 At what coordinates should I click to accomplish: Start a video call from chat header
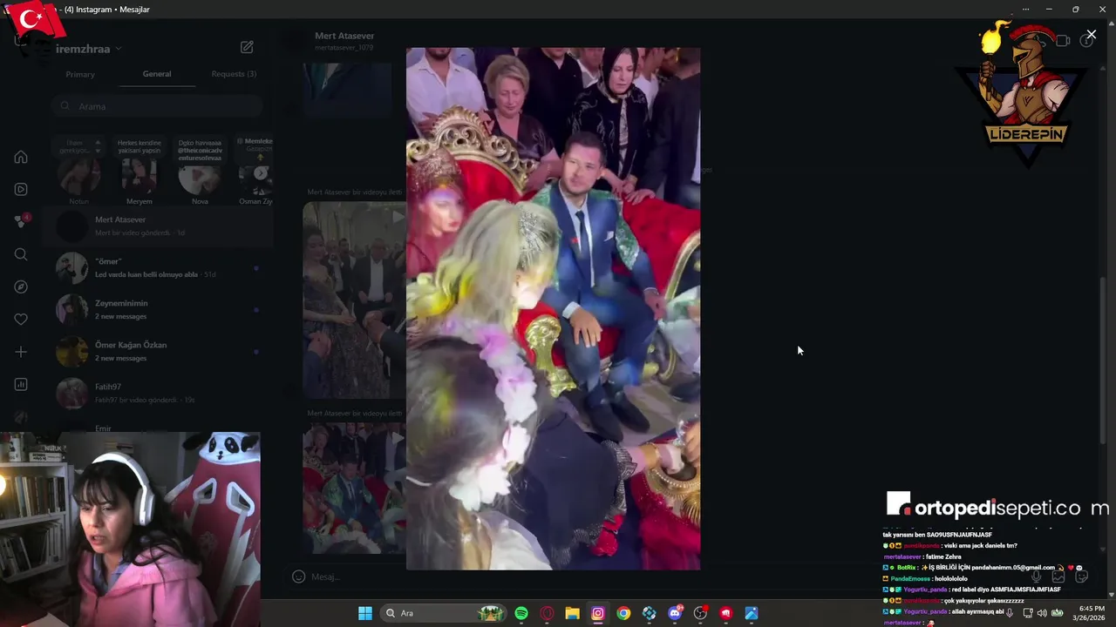coord(1062,40)
